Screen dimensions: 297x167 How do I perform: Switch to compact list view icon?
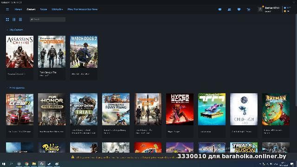pos(20,19)
